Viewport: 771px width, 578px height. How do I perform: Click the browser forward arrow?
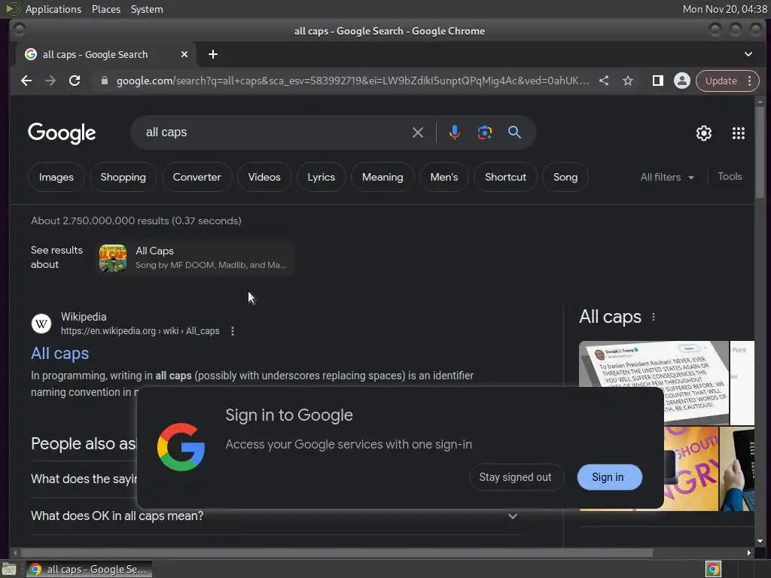click(x=50, y=81)
